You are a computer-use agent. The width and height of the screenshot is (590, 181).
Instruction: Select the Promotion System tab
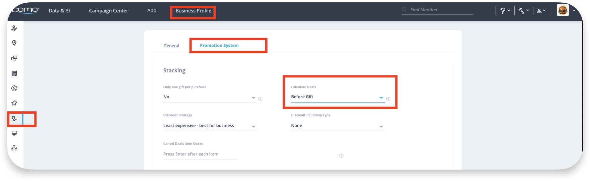[x=219, y=46]
